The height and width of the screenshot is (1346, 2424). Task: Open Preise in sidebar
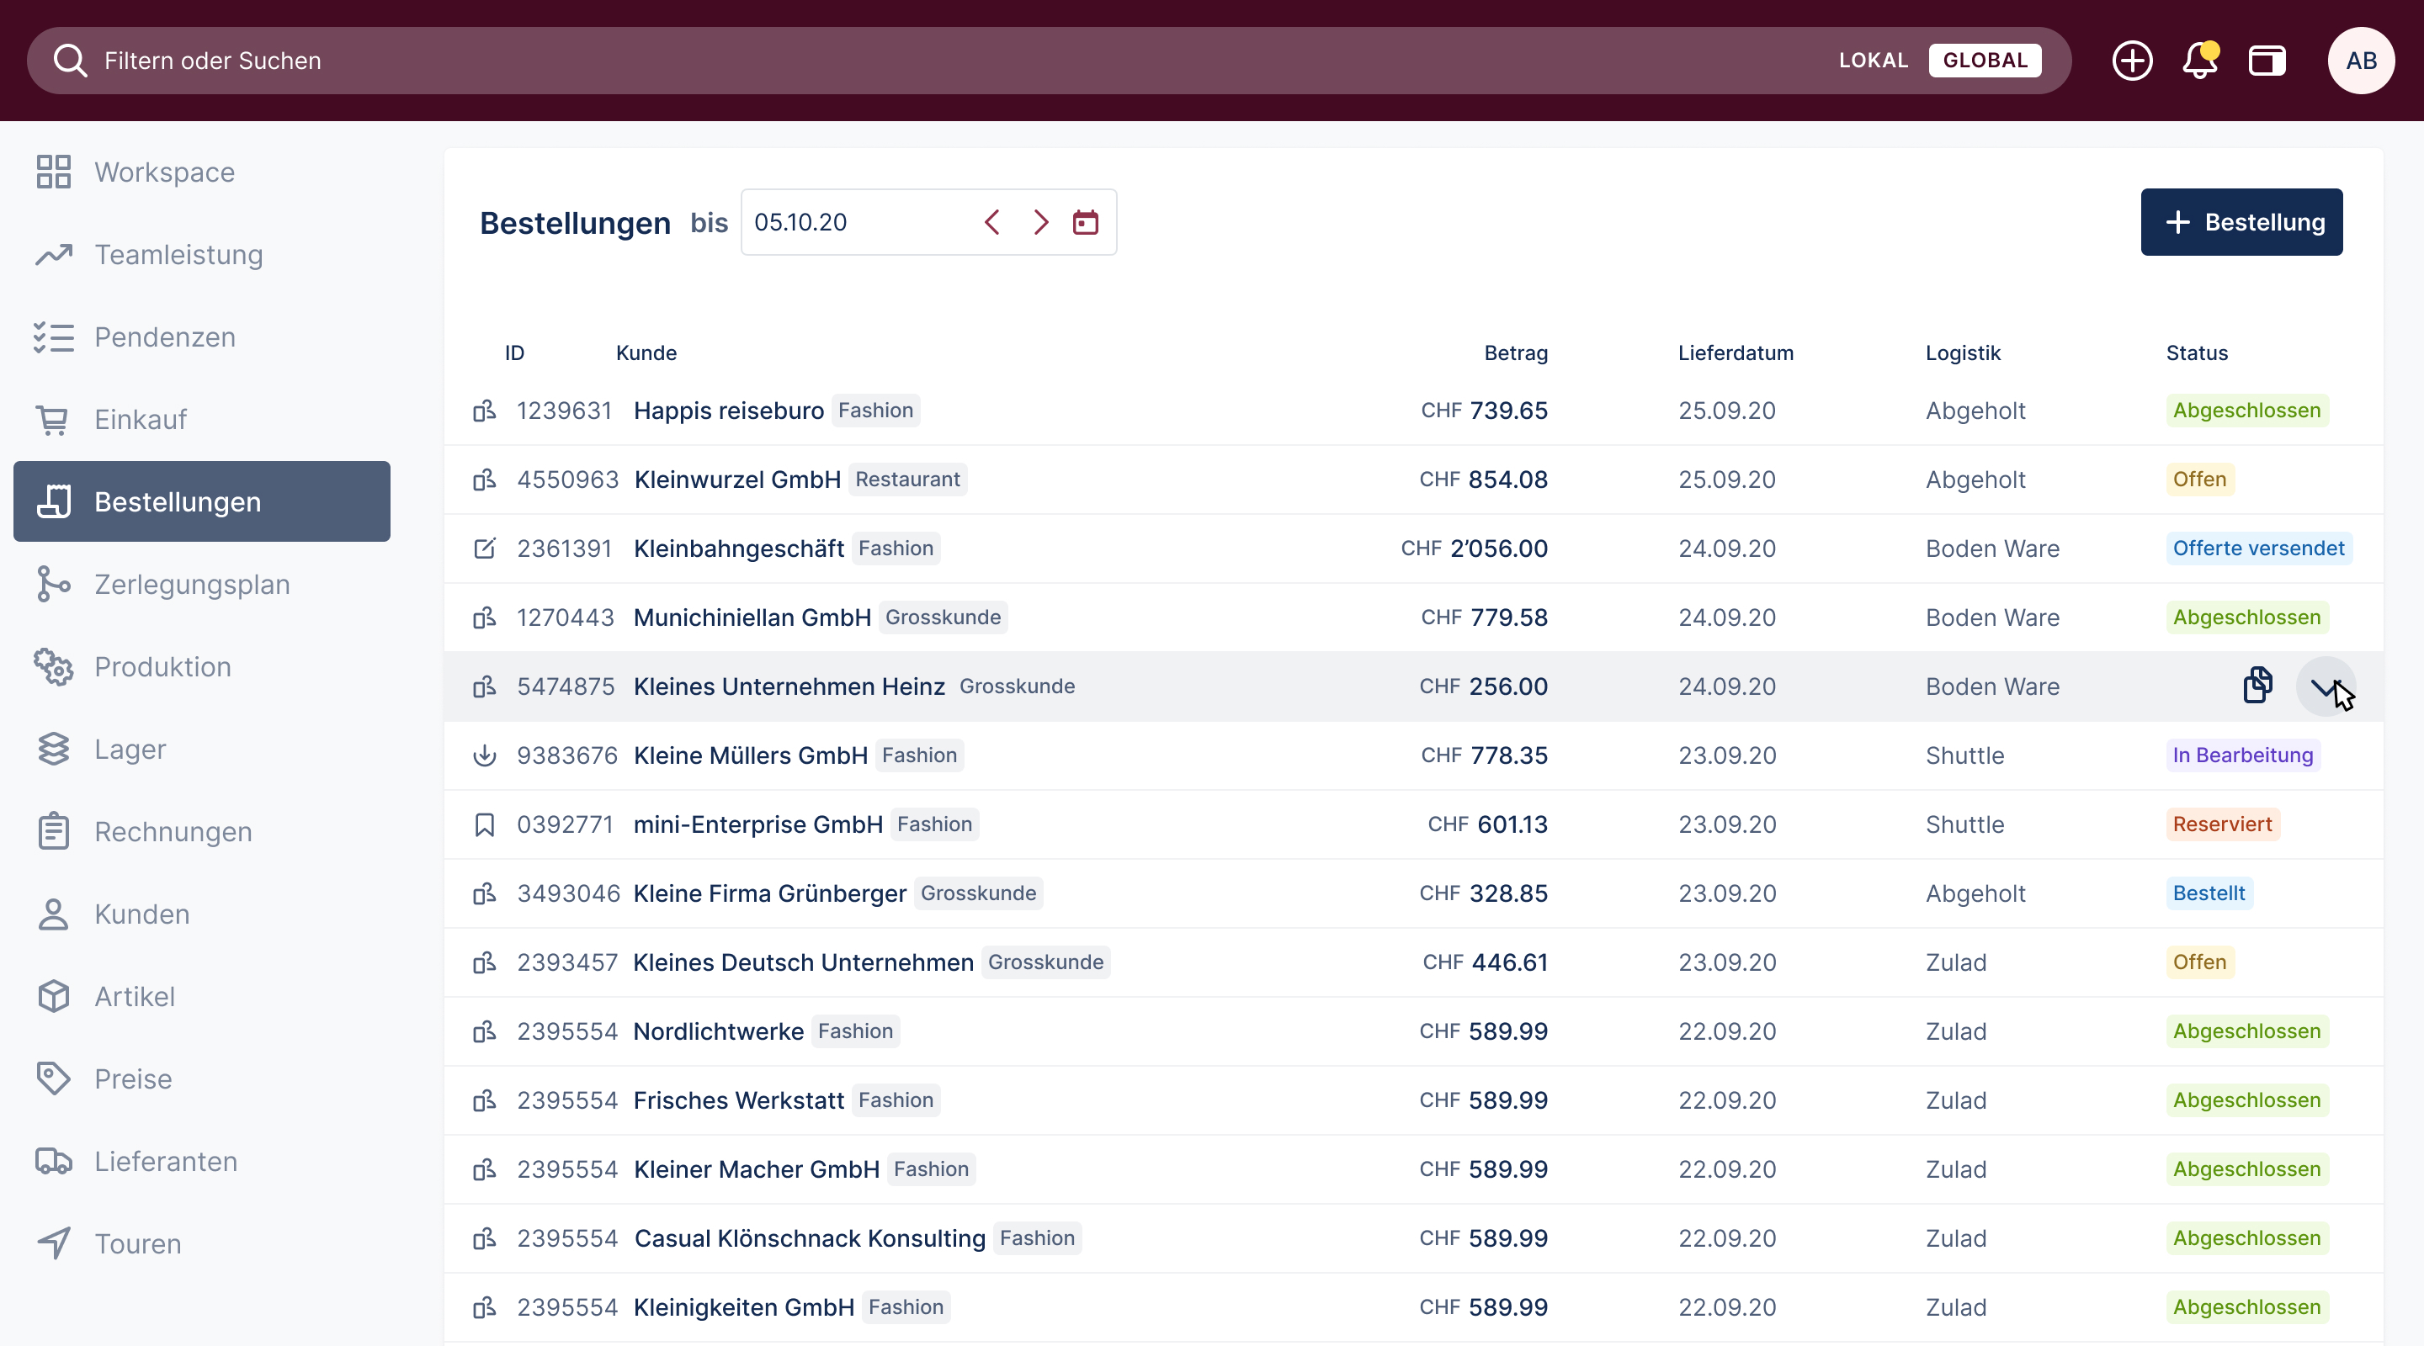[201, 1078]
